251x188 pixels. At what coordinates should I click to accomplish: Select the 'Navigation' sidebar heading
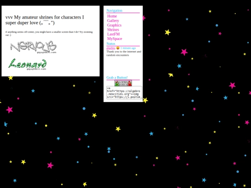pos(114,10)
